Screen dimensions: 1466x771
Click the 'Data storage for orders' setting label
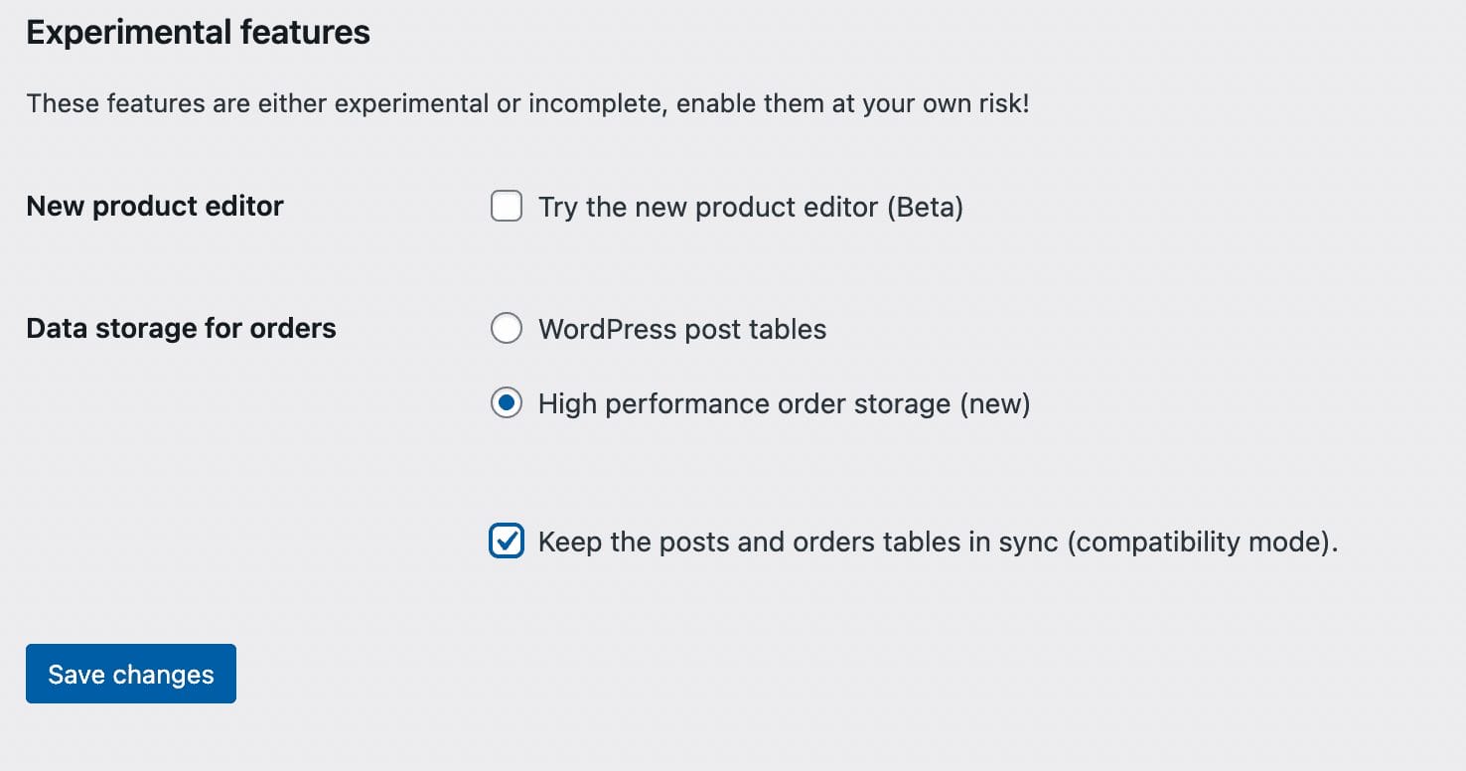point(181,328)
